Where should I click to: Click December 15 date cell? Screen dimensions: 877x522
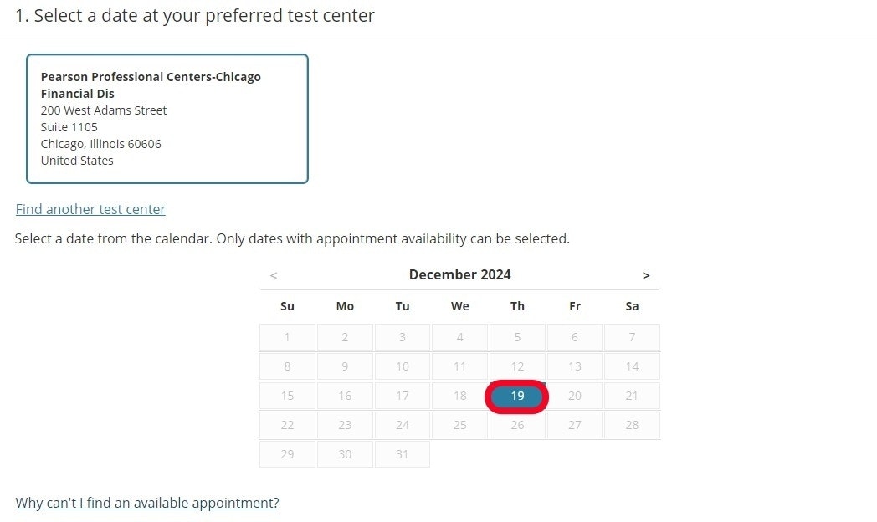(287, 396)
